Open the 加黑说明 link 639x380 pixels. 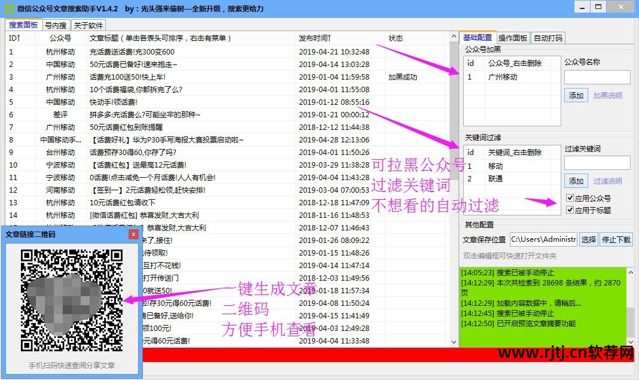pyautogui.click(x=608, y=96)
